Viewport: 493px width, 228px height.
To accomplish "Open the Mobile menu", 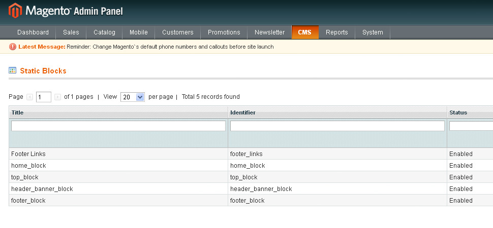I will click(x=139, y=32).
